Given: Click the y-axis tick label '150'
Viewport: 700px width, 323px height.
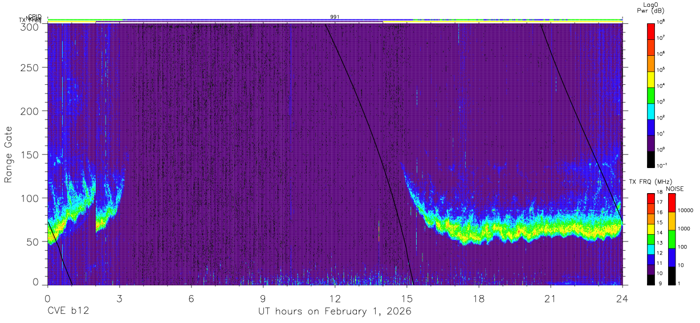Looking at the screenshot, I should (29, 154).
